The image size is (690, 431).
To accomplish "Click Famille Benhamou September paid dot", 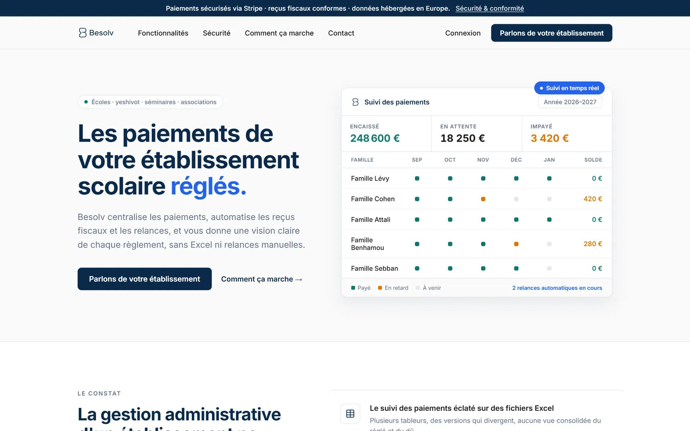I will coord(417,244).
